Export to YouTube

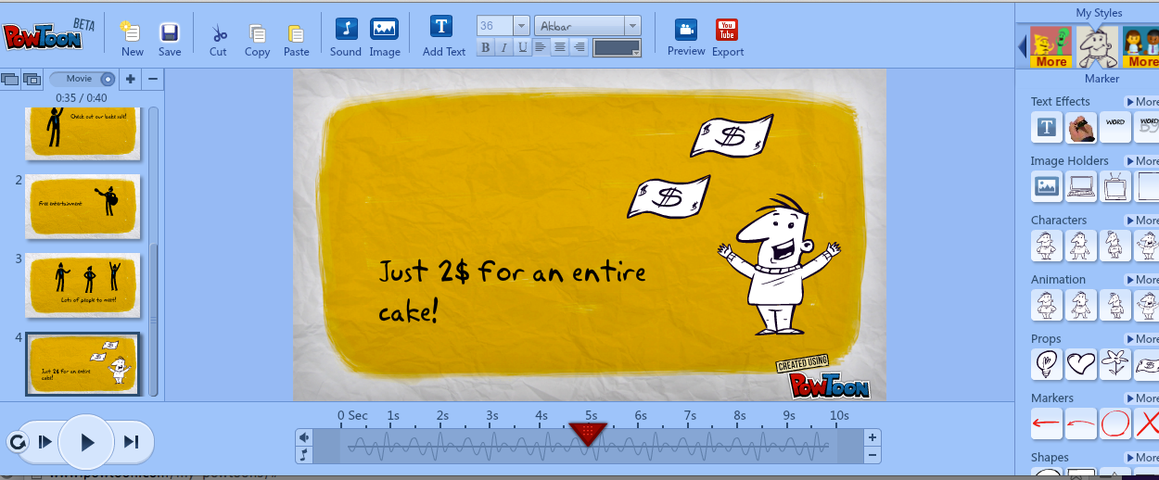pos(728,35)
